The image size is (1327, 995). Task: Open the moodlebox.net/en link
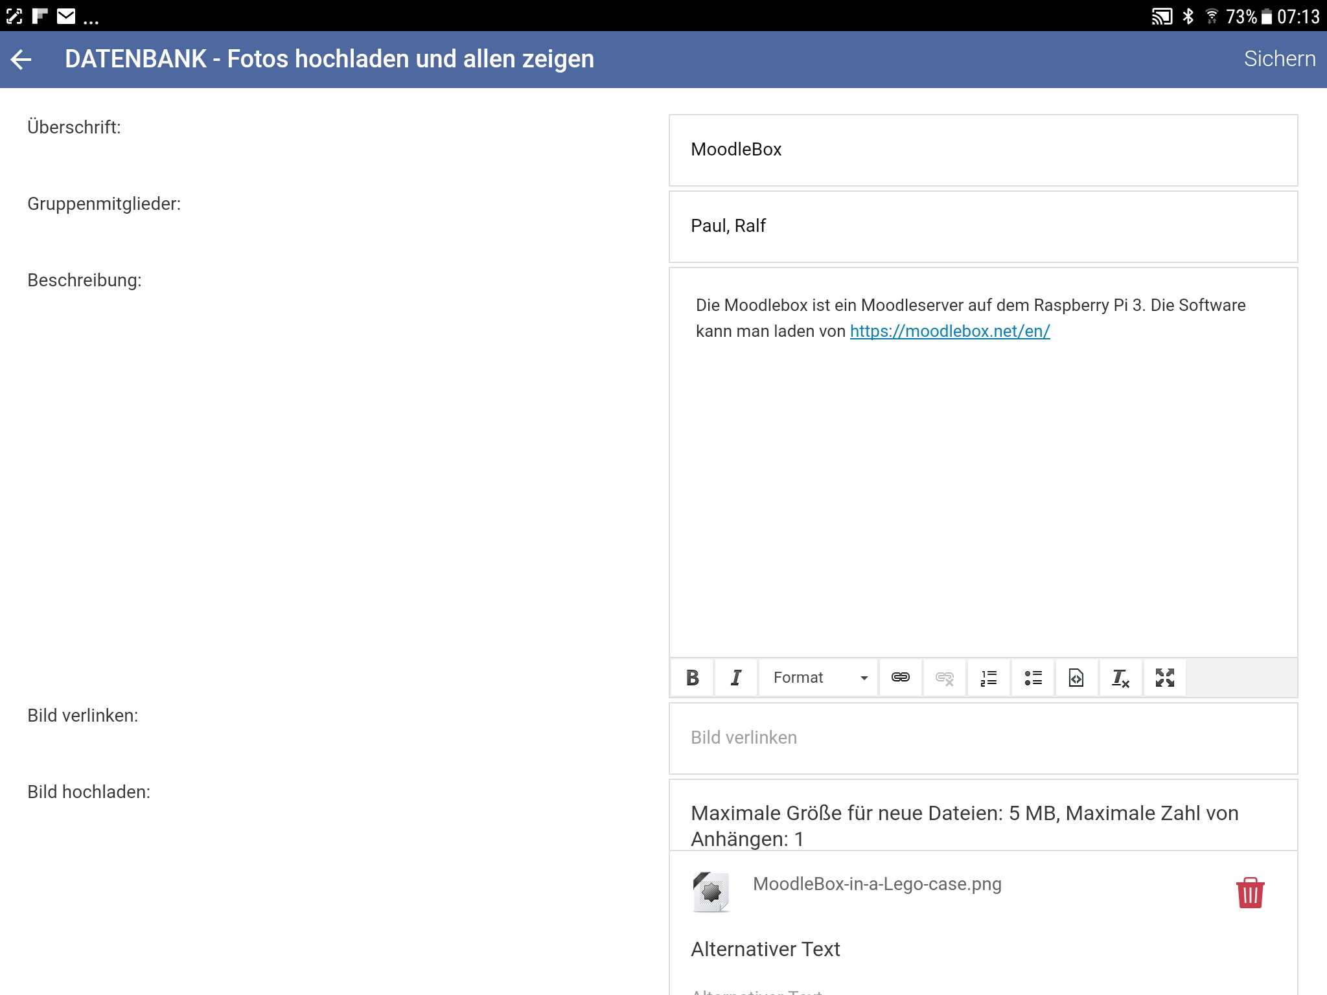(x=950, y=331)
